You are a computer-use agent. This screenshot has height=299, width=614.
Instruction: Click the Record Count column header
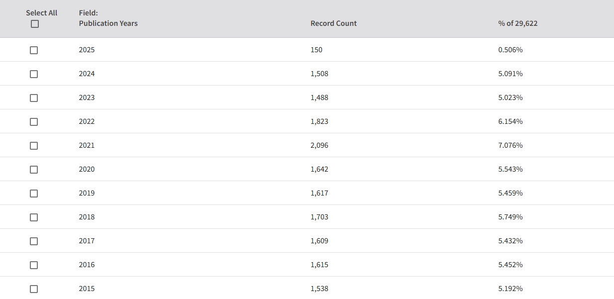click(333, 23)
